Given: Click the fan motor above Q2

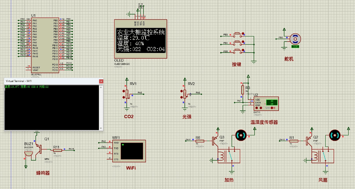Looking at the screenshot, I should click(335, 135).
